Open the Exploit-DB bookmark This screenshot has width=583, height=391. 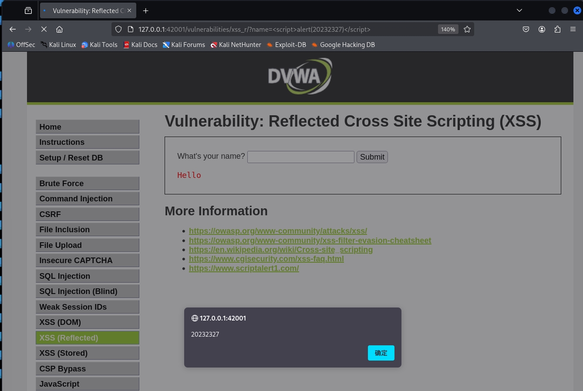click(x=286, y=45)
